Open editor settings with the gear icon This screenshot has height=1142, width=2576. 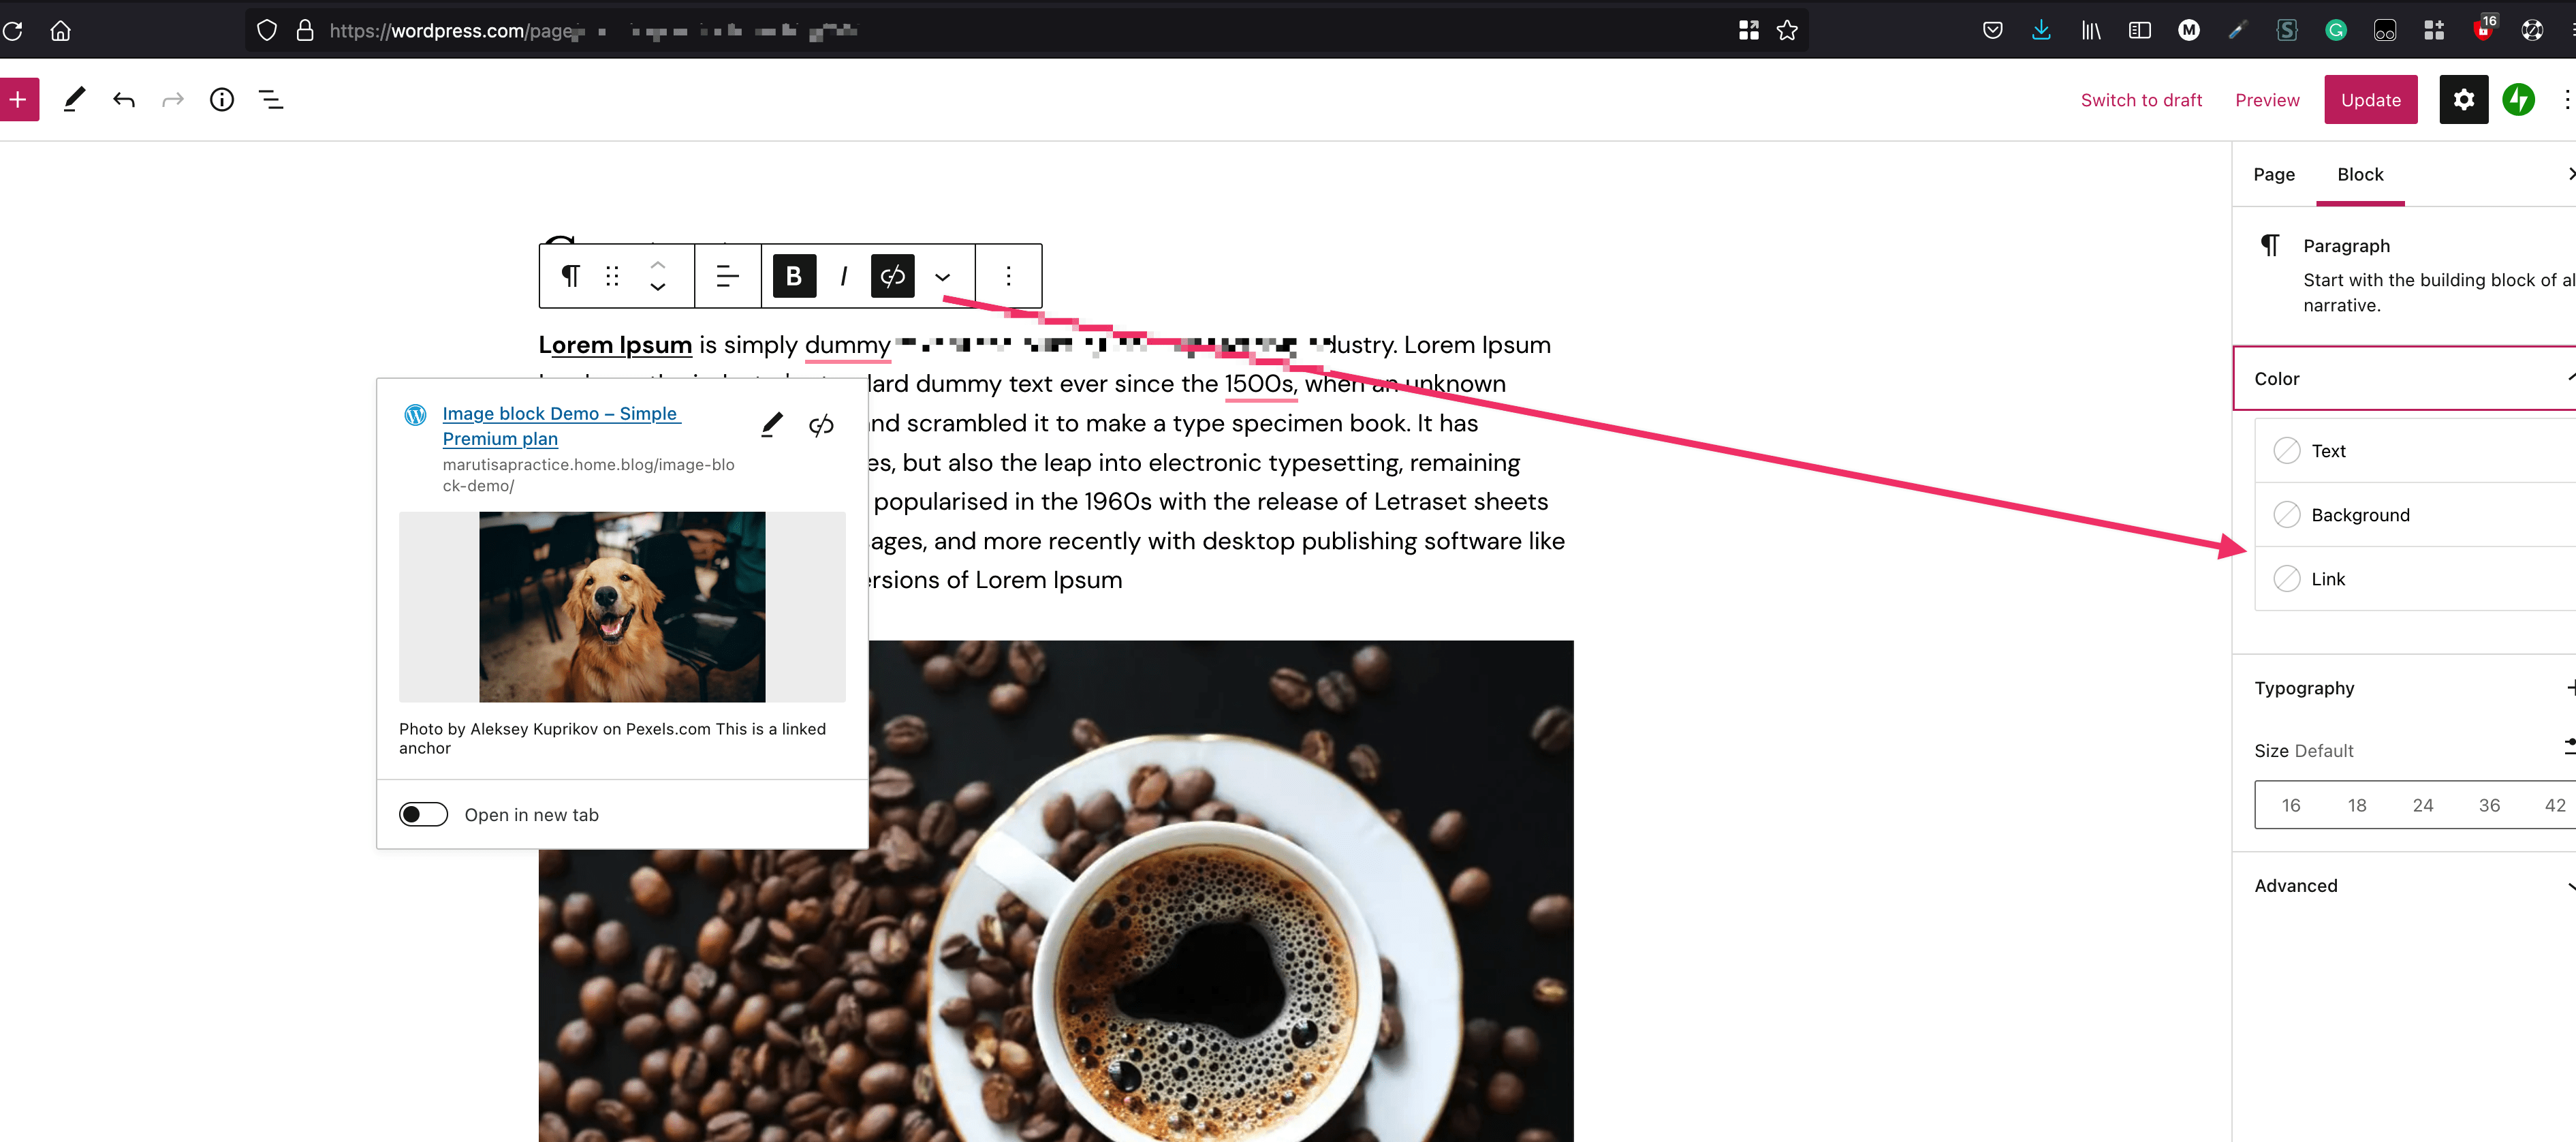coord(2464,99)
